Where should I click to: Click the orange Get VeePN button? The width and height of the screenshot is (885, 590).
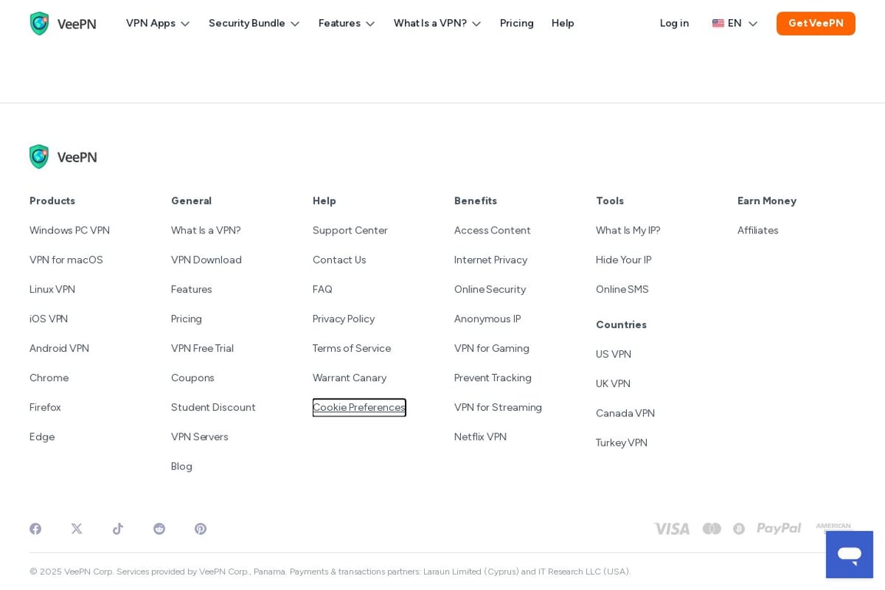coord(816,23)
